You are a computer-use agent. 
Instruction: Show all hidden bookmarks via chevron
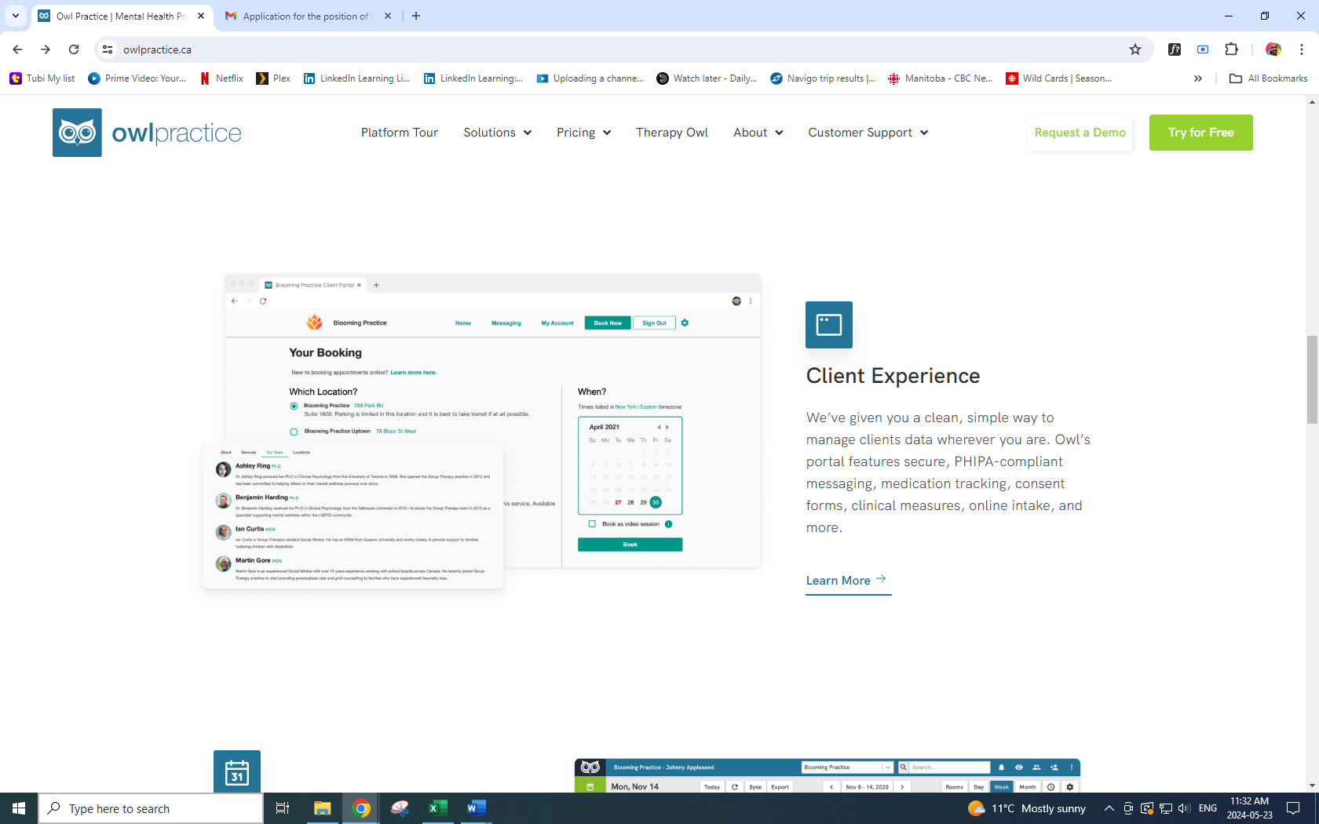coord(1197,78)
